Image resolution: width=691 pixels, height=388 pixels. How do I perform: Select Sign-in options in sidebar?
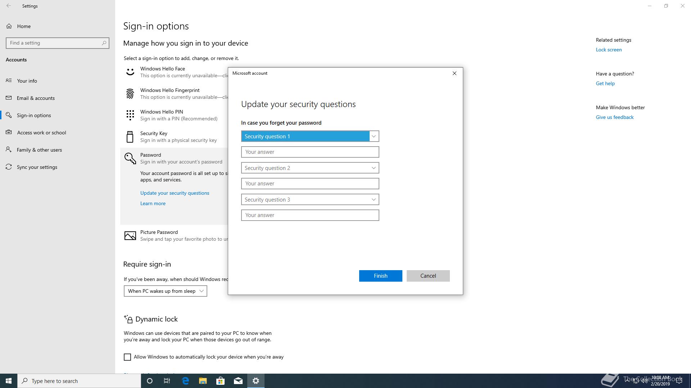58,115
